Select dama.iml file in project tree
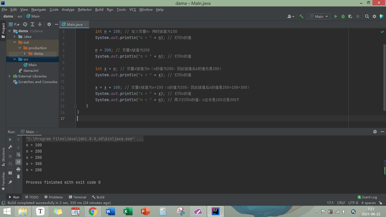This screenshot has width=386, height=217. (x=31, y=71)
